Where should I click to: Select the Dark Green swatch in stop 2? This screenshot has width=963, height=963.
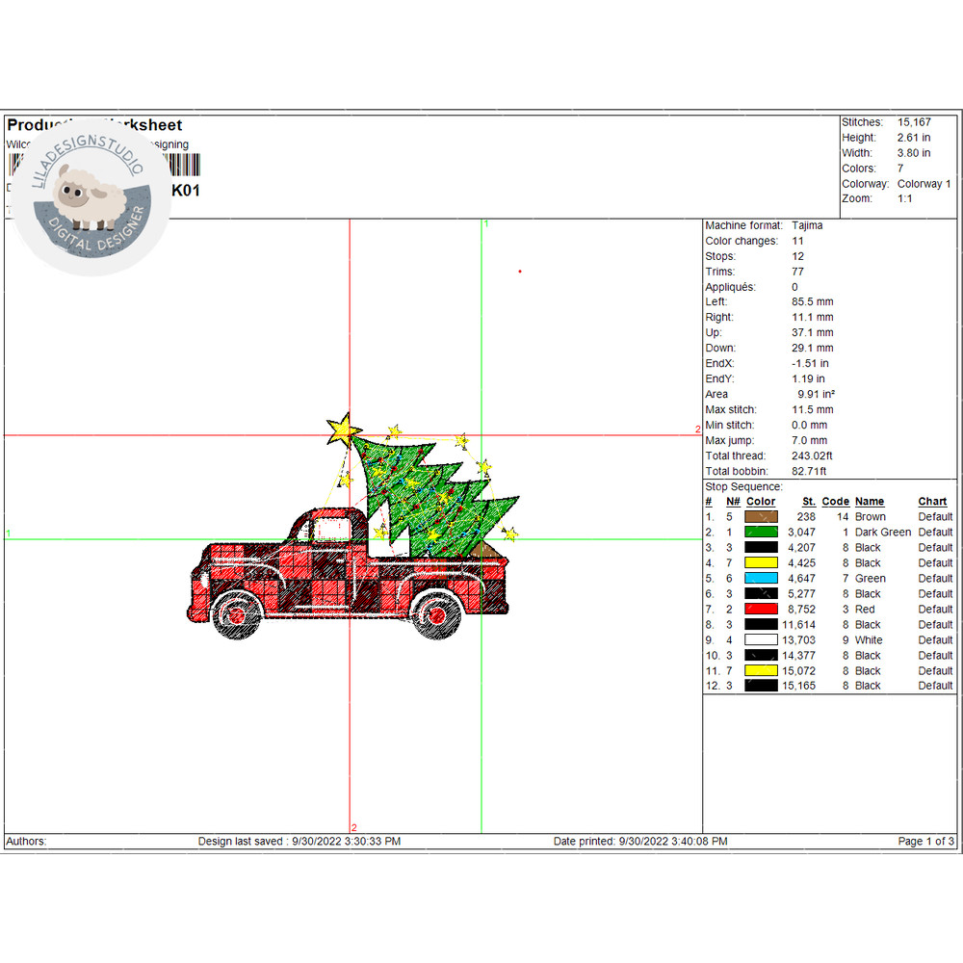click(x=760, y=532)
